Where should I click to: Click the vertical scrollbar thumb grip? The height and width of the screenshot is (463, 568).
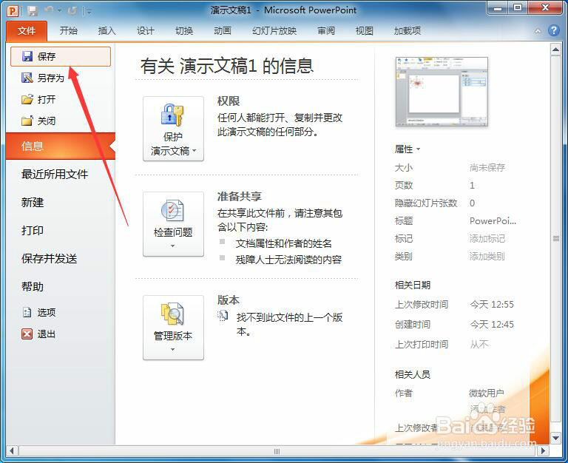(555, 239)
